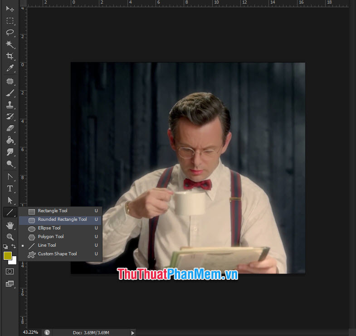Select the History Brush tool
This screenshot has width=356, height=336.
[10, 117]
